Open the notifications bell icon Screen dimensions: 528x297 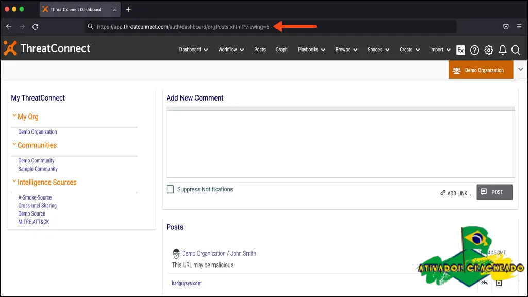pos(502,50)
